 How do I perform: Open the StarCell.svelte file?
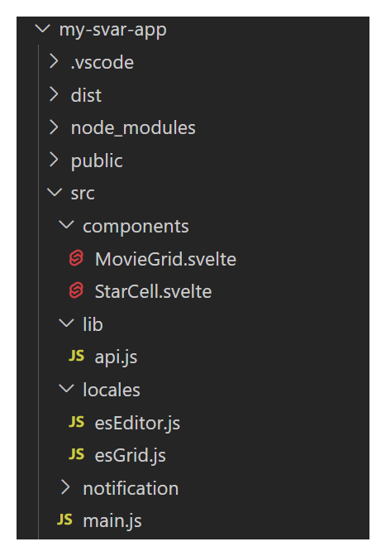[154, 292]
